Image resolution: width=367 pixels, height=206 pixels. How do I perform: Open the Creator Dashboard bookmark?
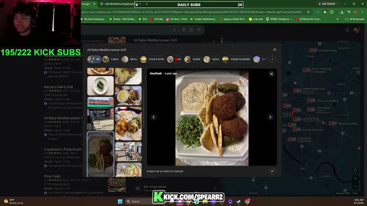[x=204, y=19]
